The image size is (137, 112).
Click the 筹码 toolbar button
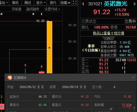tap(15, 3)
